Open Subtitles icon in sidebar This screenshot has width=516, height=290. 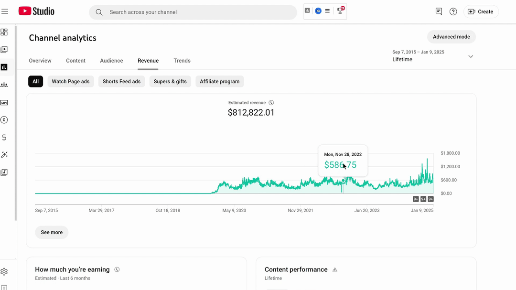[4, 103]
